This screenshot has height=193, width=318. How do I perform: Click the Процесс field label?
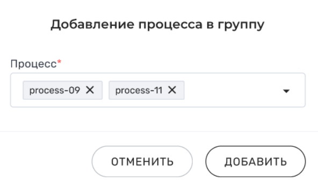pos(33,64)
